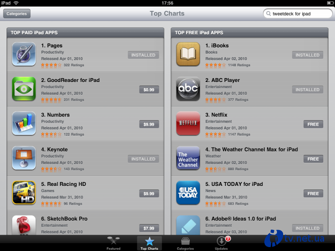
Task: Click the search field containing tweetdeck for ipad
Action: 297,14
